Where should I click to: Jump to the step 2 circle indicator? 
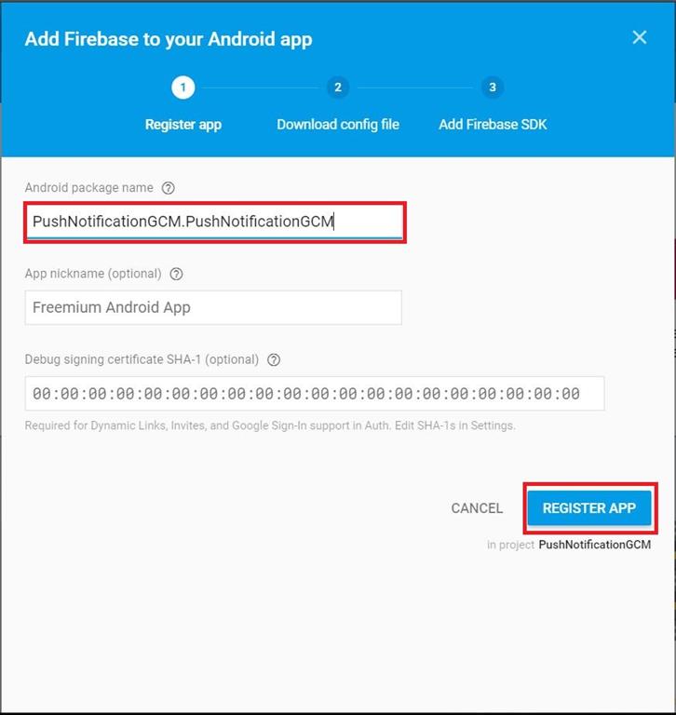338,88
